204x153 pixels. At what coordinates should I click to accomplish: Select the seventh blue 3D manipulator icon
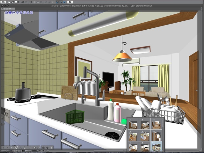coord(28,12)
